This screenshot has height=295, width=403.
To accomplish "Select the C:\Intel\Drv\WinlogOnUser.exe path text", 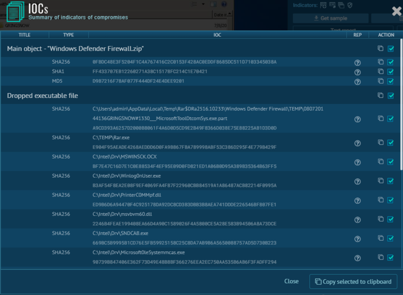I will point(127,176).
